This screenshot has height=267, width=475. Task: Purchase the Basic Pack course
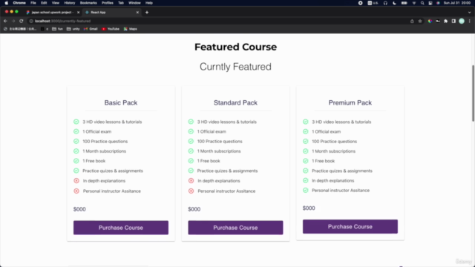pyautogui.click(x=121, y=228)
